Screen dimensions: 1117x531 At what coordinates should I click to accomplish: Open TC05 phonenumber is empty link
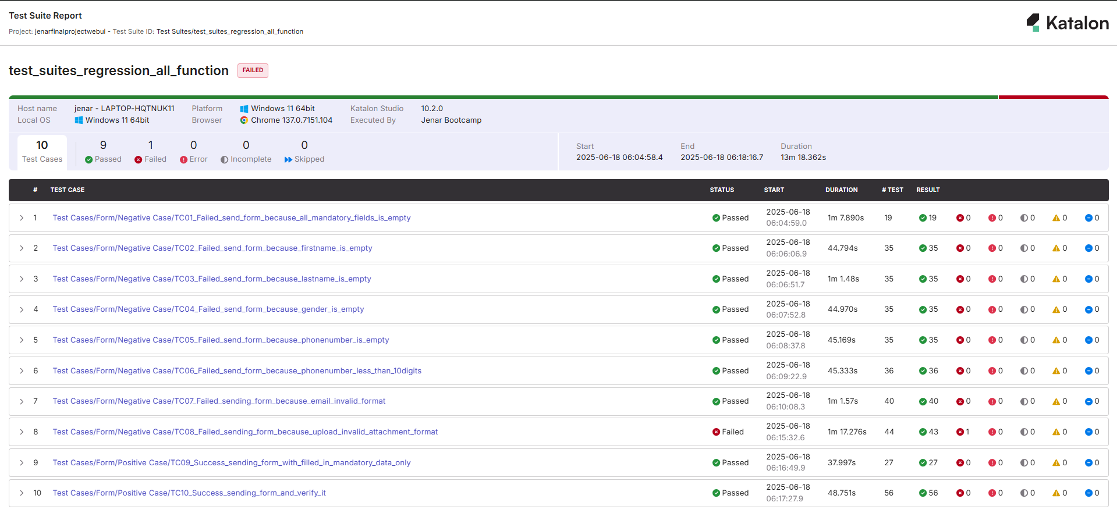coord(221,340)
